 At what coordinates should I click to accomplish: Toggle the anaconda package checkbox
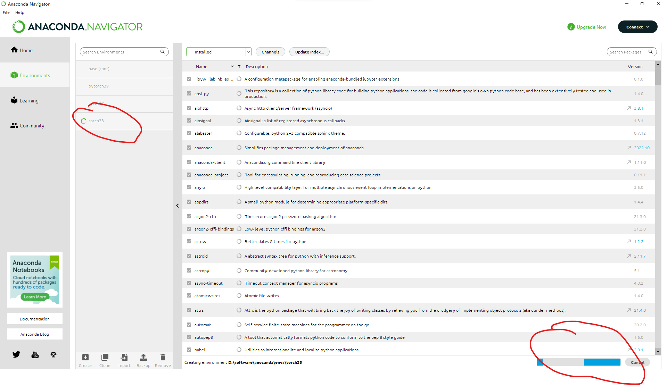click(189, 148)
